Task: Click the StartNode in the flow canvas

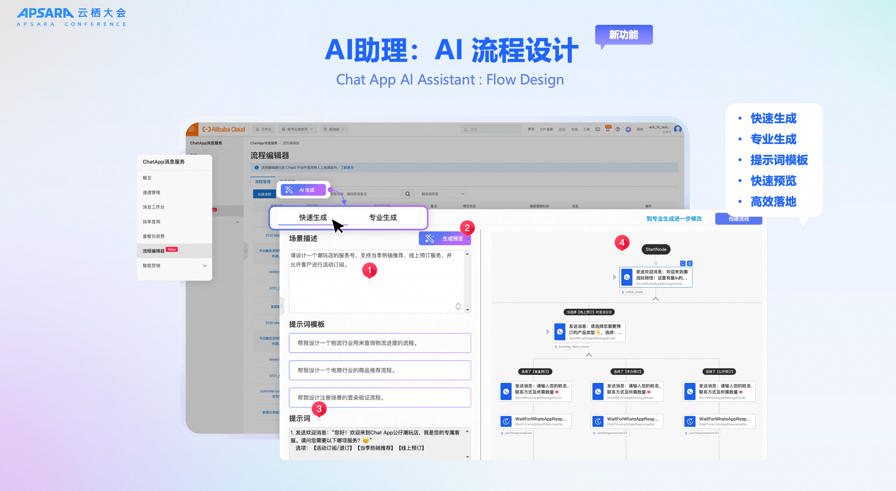Action: 656,249
